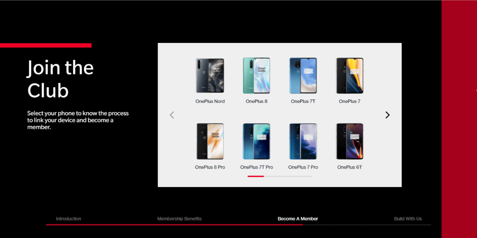The height and width of the screenshot is (238, 477).
Task: Click the OnePlus Nord label text
Action: pyautogui.click(x=210, y=101)
